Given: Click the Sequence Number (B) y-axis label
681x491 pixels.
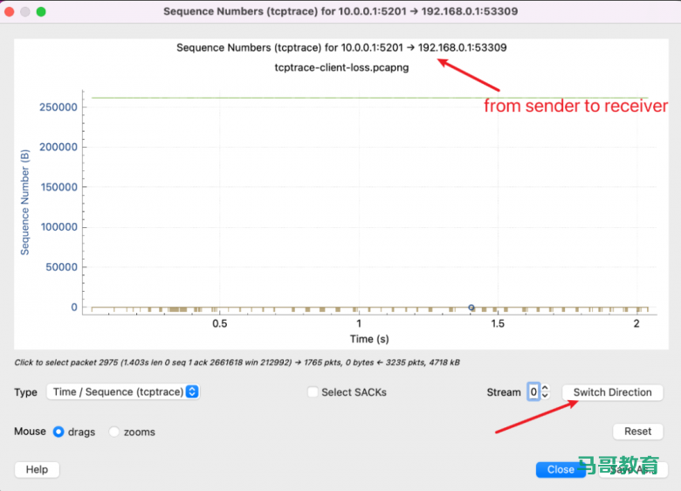Looking at the screenshot, I should pyautogui.click(x=25, y=201).
